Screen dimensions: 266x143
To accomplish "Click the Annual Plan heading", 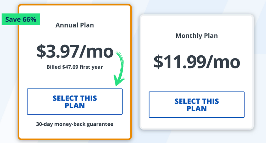I will click(x=75, y=25).
